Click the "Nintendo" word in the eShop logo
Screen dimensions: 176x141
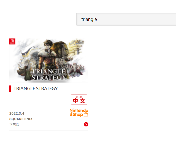coord(79,110)
